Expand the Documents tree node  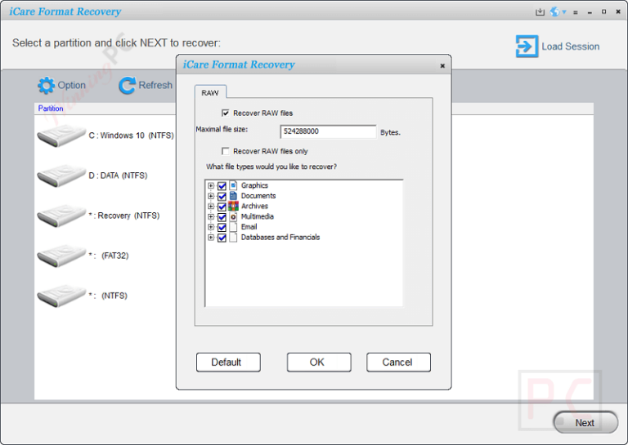(211, 196)
